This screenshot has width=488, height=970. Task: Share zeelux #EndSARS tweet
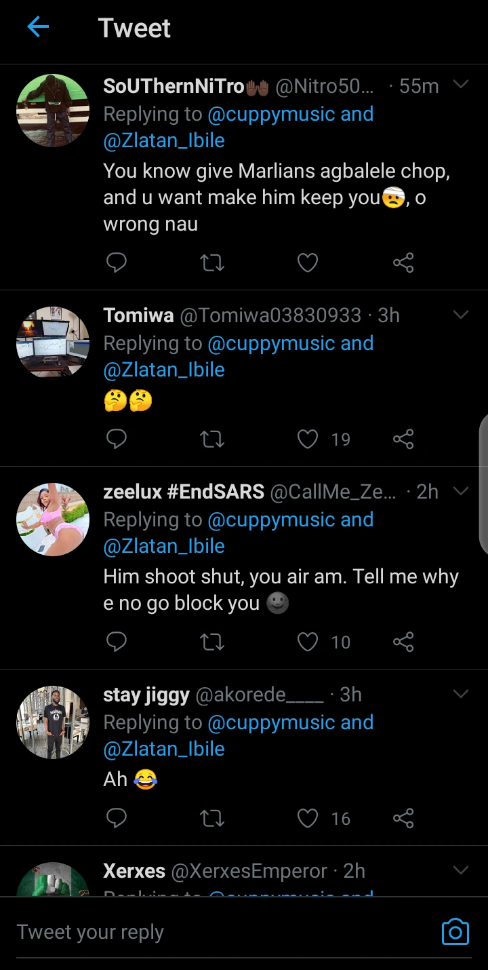pos(403,642)
